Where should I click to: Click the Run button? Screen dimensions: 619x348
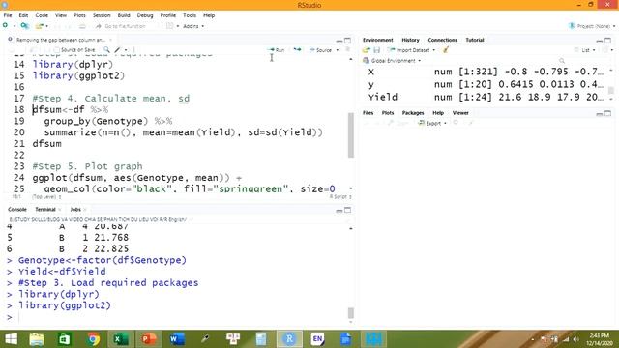tap(277, 50)
